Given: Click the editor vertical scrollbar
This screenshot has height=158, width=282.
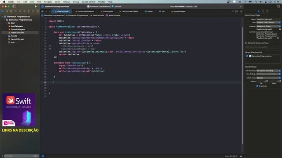Looking at the screenshot, I should (x=242, y=85).
